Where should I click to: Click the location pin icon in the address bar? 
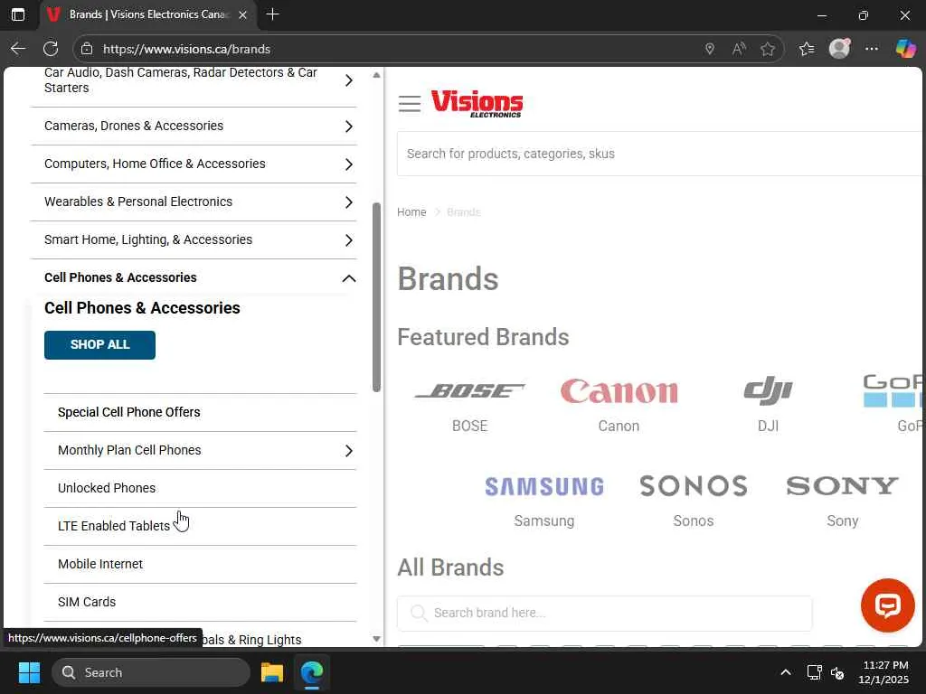[x=710, y=49]
